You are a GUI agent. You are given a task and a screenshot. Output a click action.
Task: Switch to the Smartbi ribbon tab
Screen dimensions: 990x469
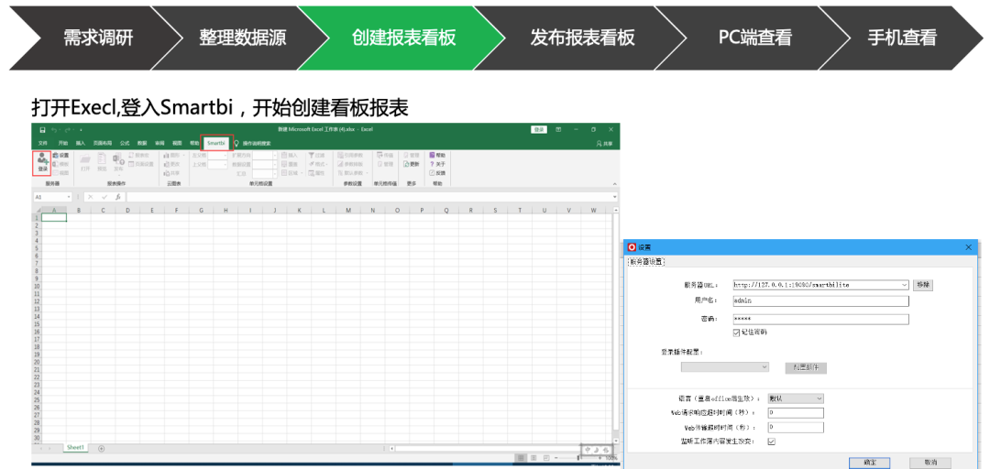216,143
